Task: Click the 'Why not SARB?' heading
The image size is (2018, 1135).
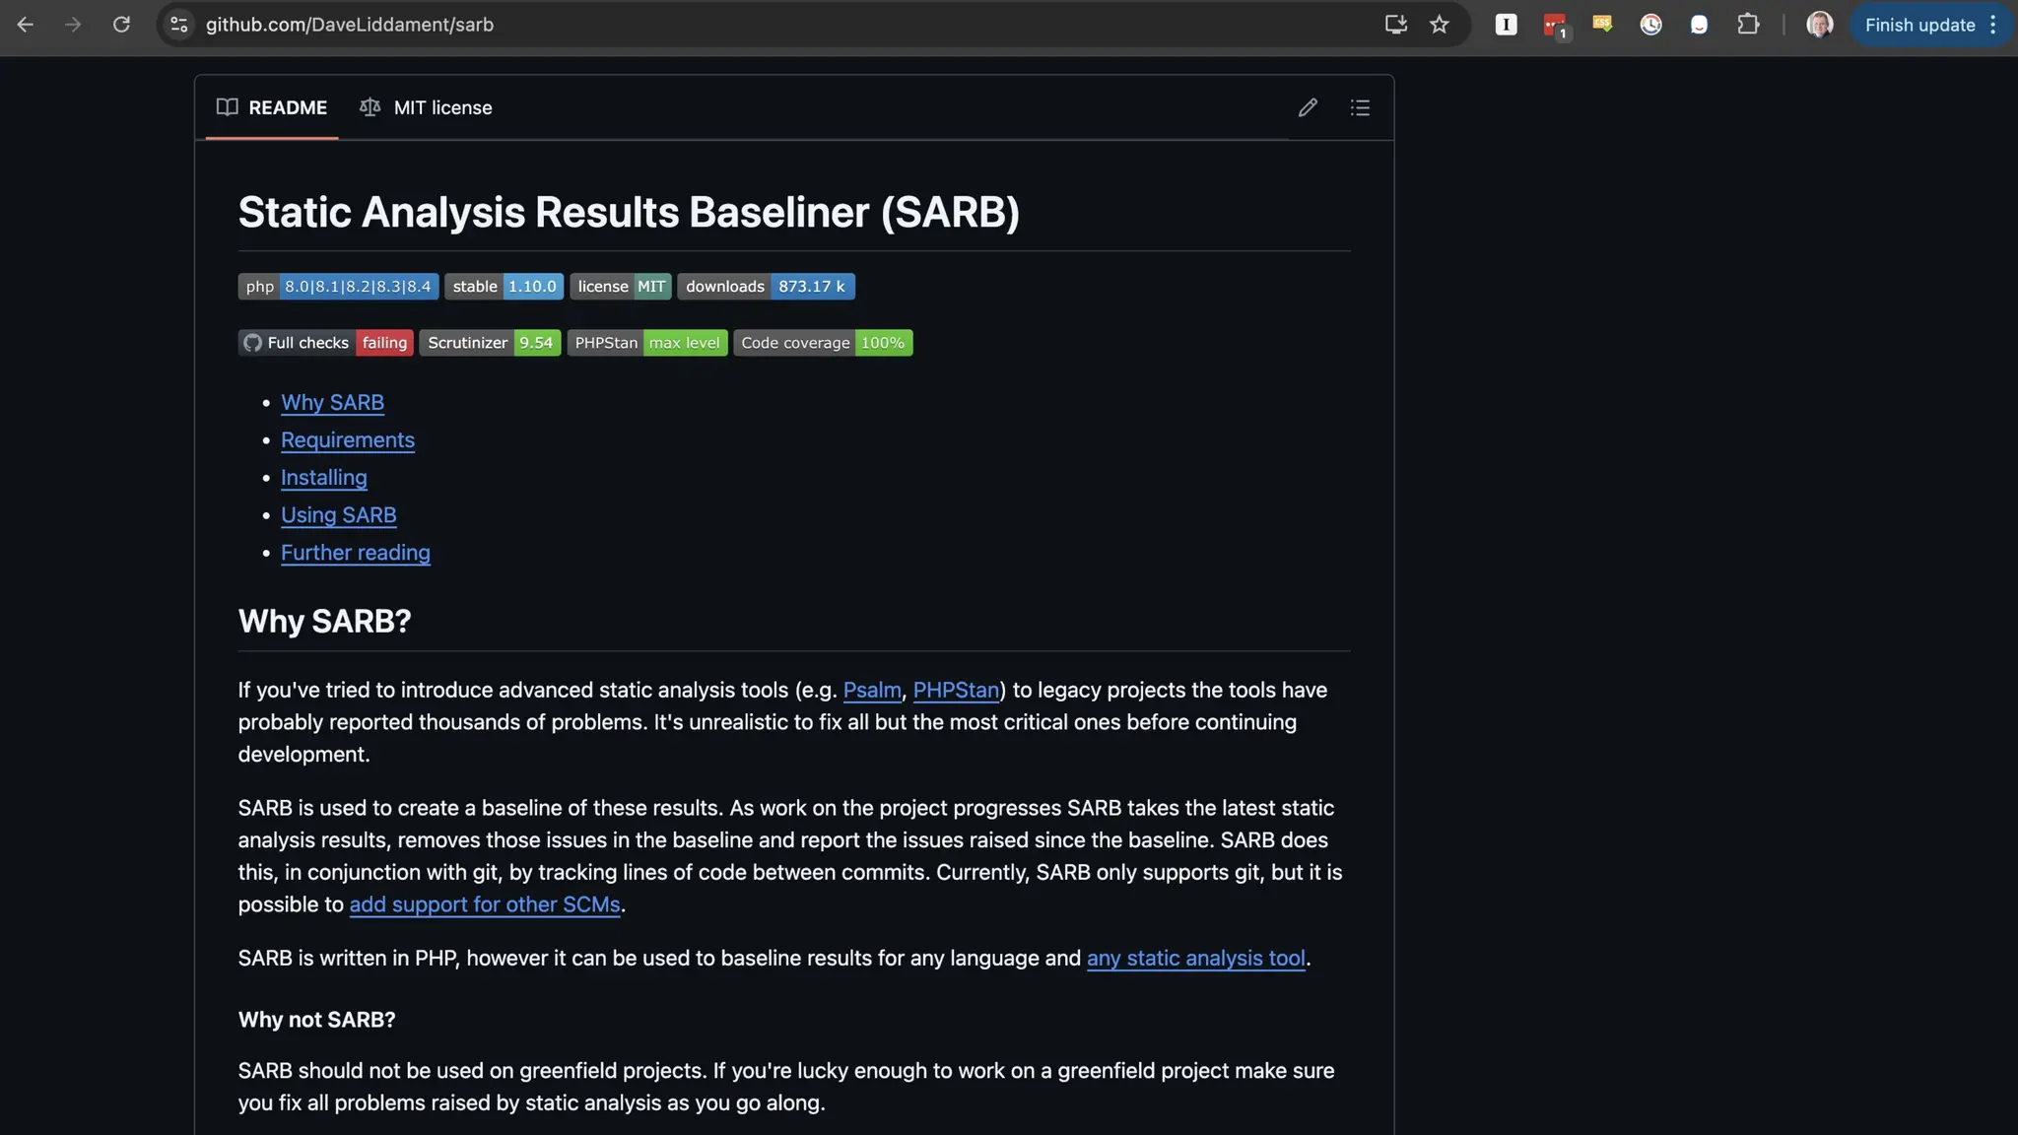Action: (x=316, y=1020)
